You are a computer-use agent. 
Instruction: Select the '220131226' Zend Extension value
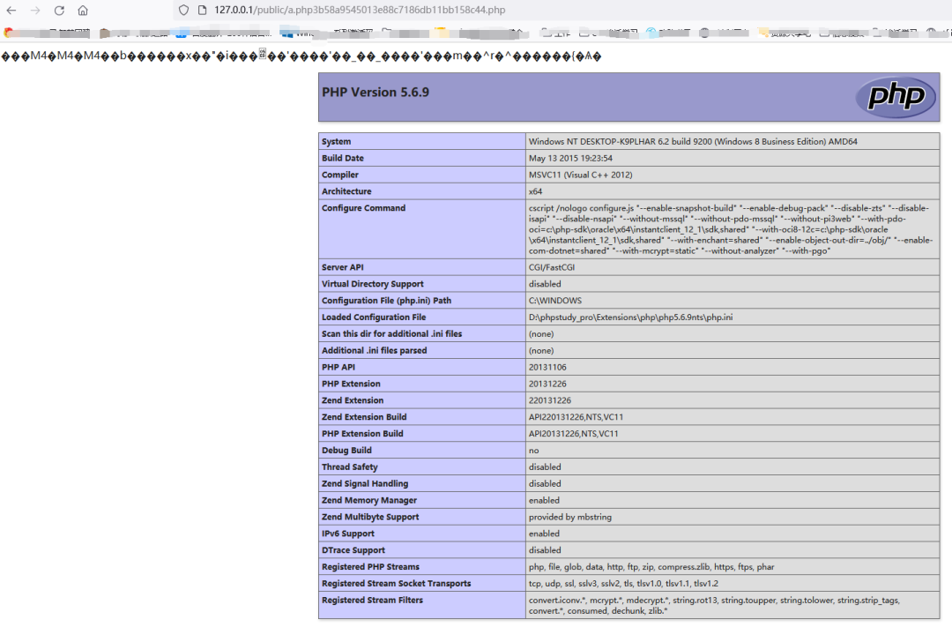click(549, 400)
